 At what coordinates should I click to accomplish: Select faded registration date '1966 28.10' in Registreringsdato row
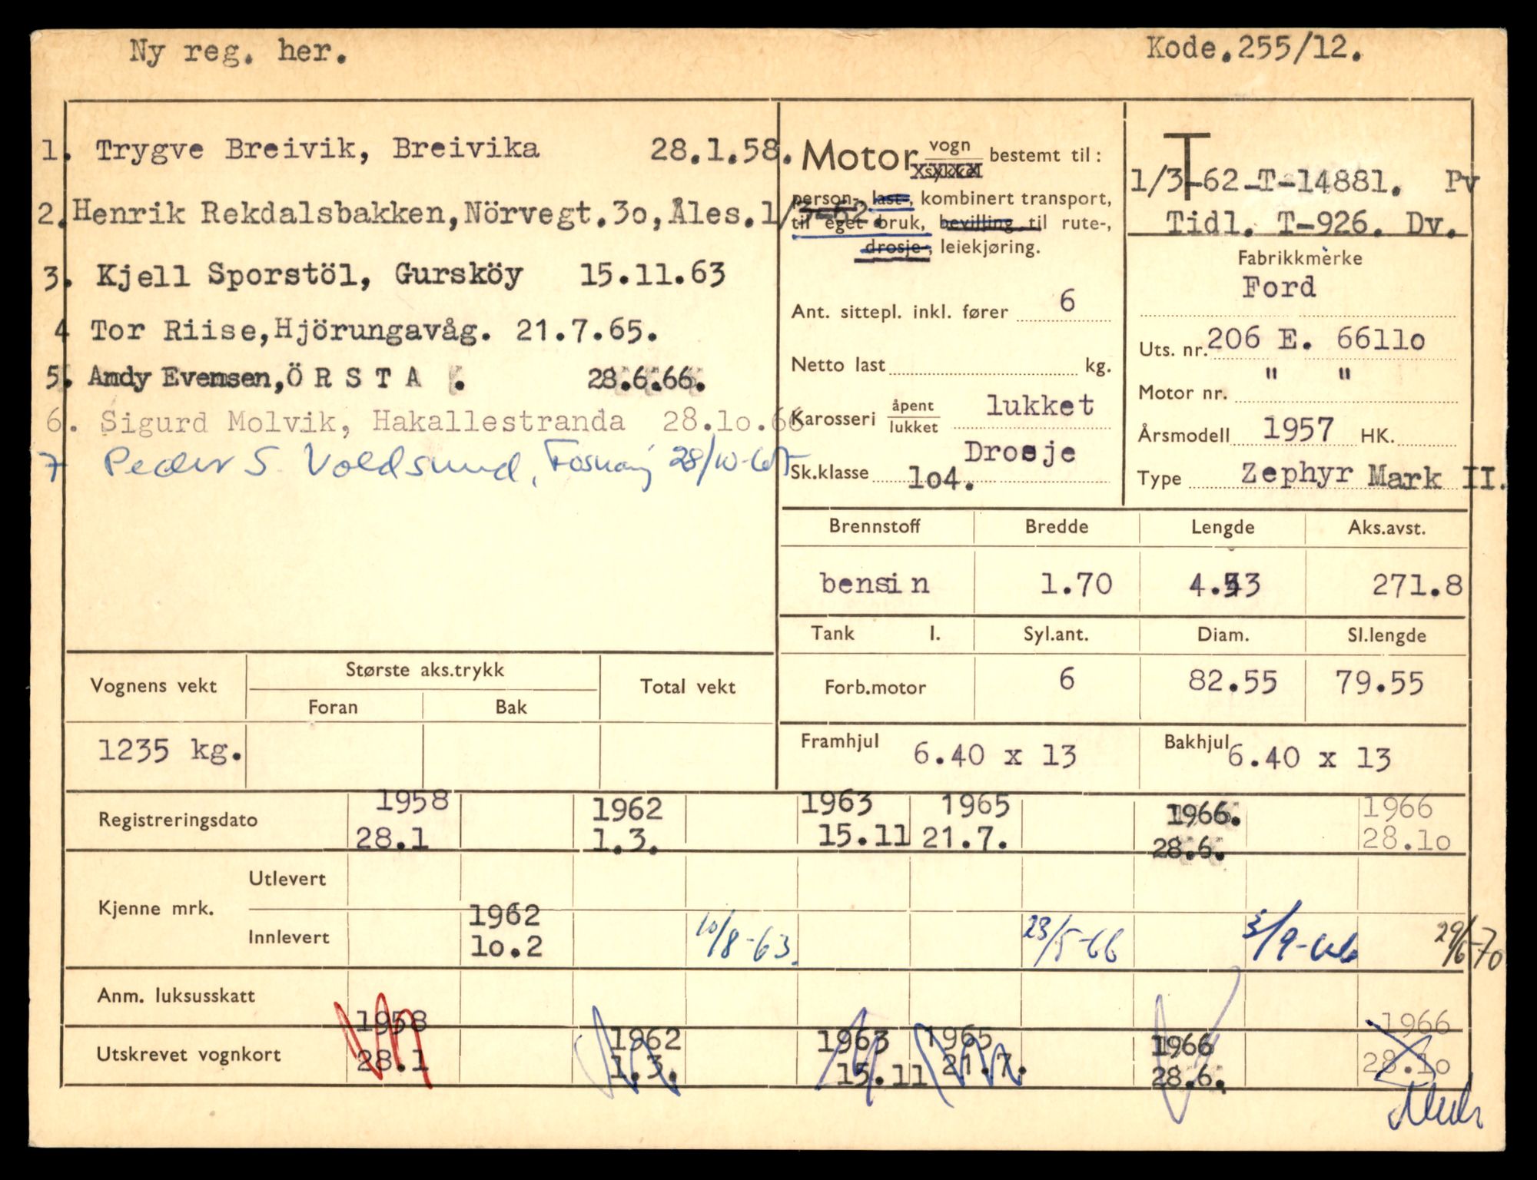tap(1406, 823)
